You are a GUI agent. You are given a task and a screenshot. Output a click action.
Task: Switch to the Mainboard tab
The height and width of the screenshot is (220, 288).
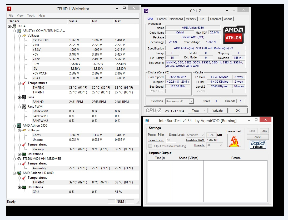(176, 19)
